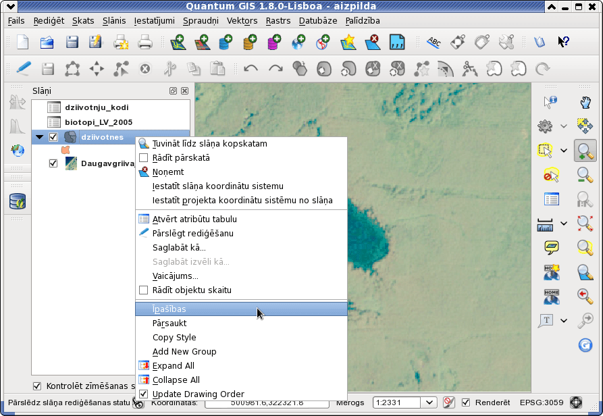This screenshot has width=603, height=416.
Task: Click the orange dziivotnes symbol swatch
Action: pyautogui.click(x=65, y=150)
